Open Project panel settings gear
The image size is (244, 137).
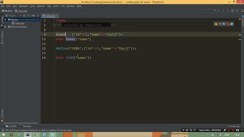34,16
